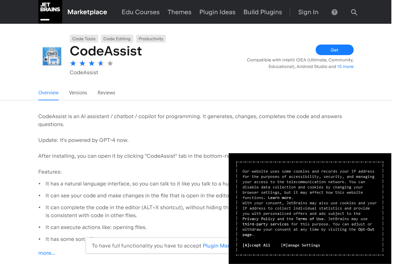
Task: Rate five stars via the fifth star
Action: point(110,63)
